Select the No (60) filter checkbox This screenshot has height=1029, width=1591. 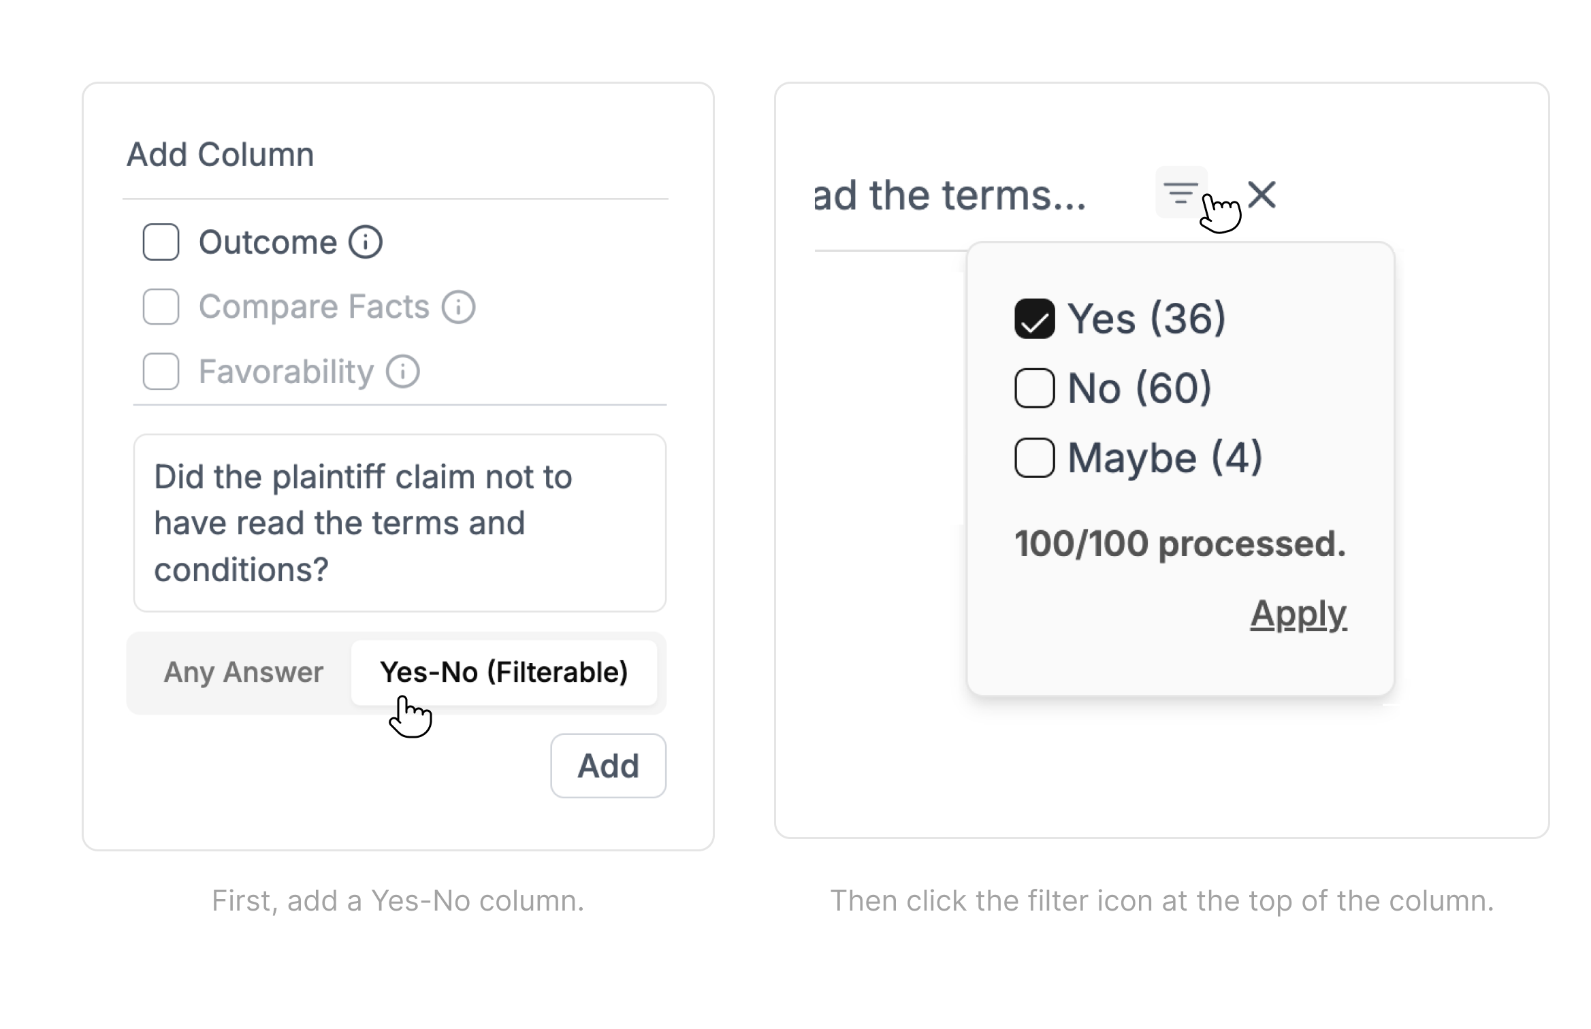click(1035, 388)
